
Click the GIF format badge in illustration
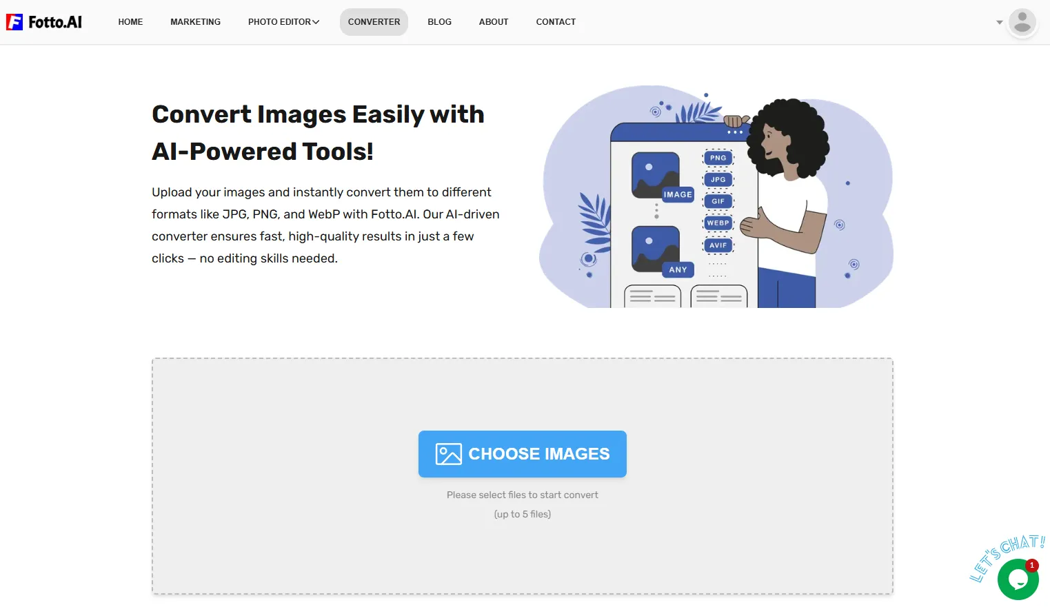point(718,201)
